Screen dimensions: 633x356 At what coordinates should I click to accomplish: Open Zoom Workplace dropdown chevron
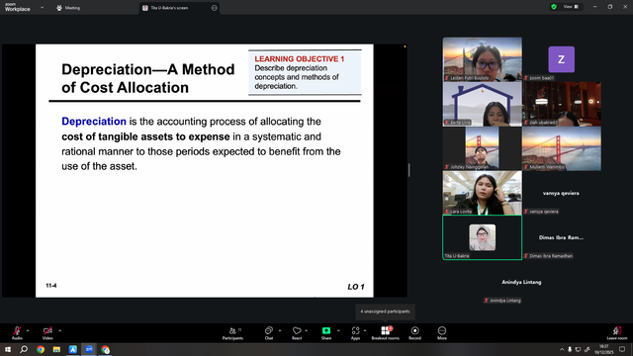click(42, 7)
